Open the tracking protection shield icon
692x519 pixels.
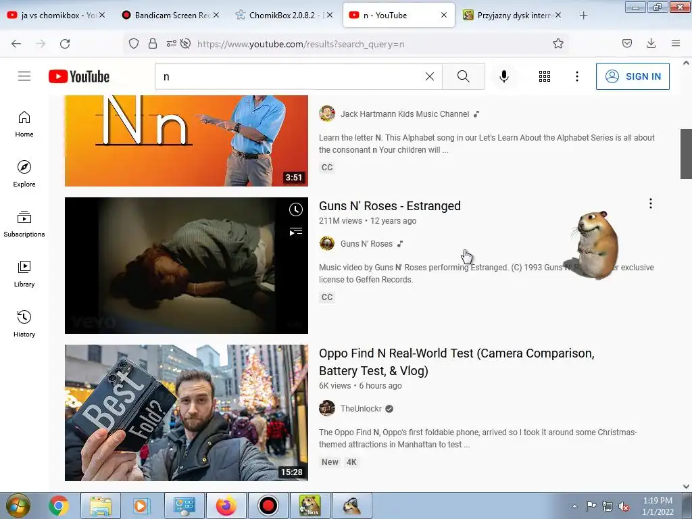[134, 44]
